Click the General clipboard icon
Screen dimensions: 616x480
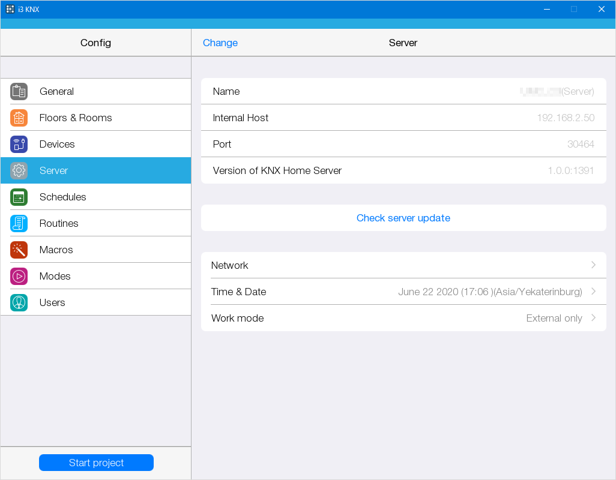[19, 92]
